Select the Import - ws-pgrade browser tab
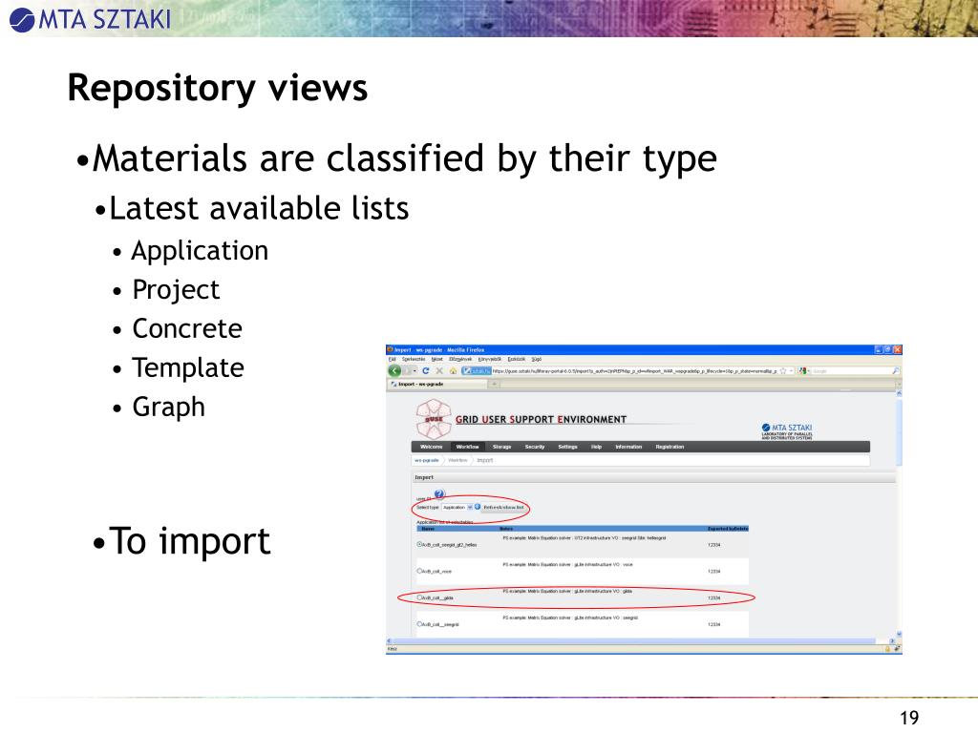 [x=436, y=384]
